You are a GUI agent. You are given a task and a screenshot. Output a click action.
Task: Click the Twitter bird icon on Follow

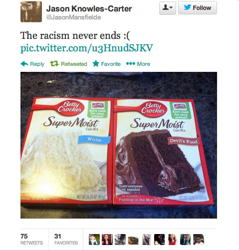point(188,7)
